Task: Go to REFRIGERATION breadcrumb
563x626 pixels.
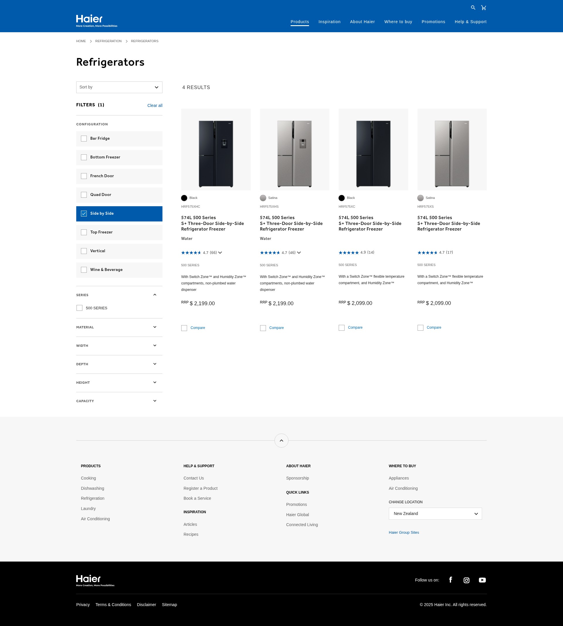Action: 108,41
